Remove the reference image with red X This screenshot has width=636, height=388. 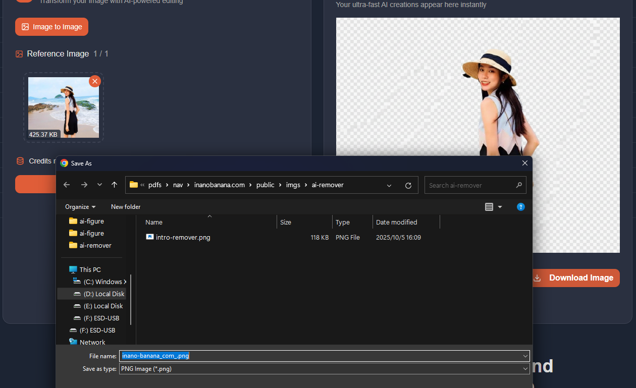94,81
